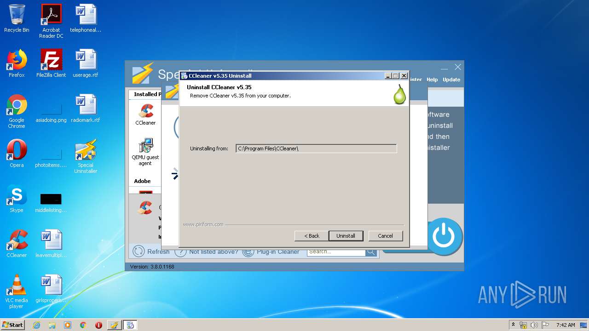Image resolution: width=589 pixels, height=331 pixels.
Task: Open the Help menu in Special Uninstaller
Action: point(432,80)
